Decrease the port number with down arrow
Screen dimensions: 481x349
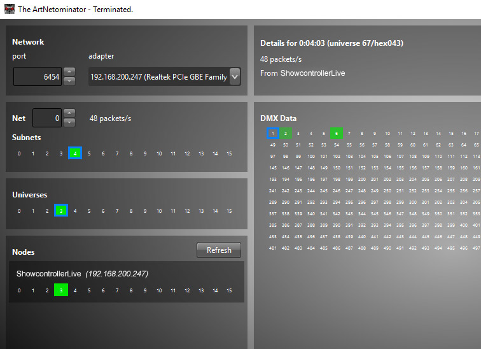pos(69,81)
